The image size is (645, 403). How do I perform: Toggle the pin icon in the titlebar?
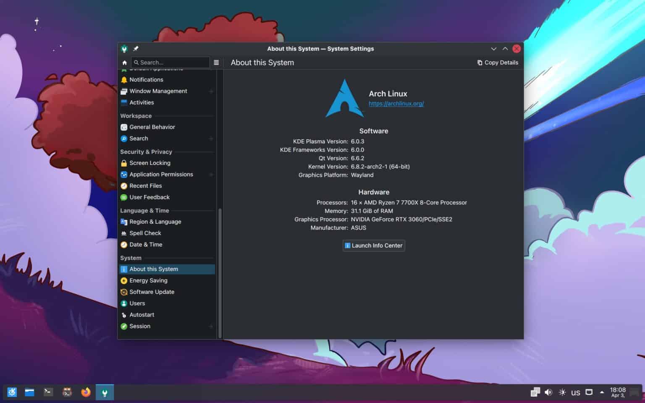click(x=135, y=48)
